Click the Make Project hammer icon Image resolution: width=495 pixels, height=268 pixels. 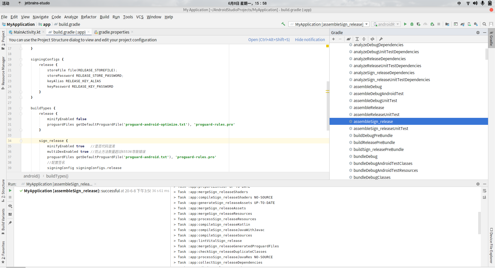283,24
